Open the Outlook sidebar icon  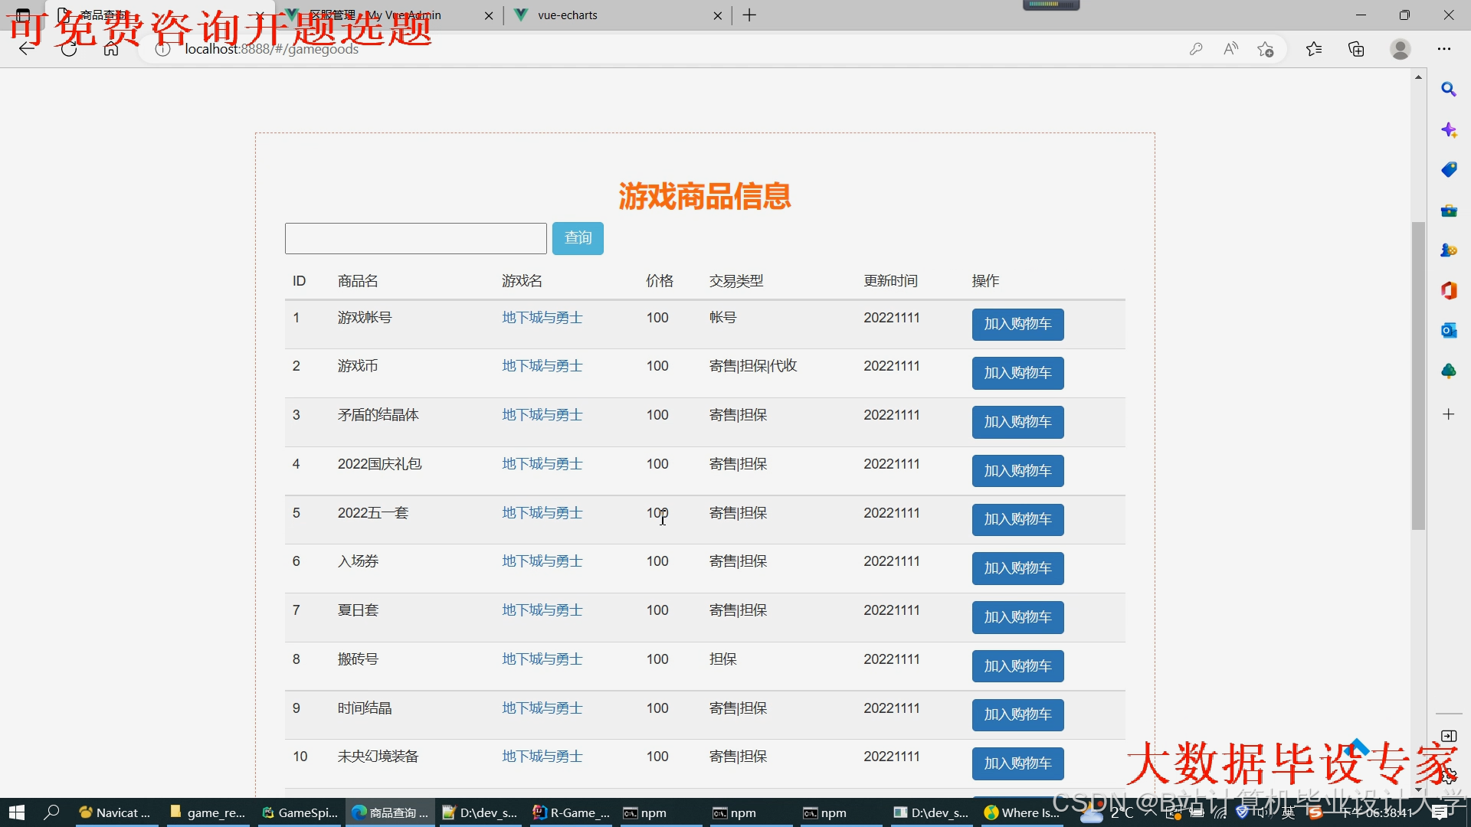pos(1448,330)
